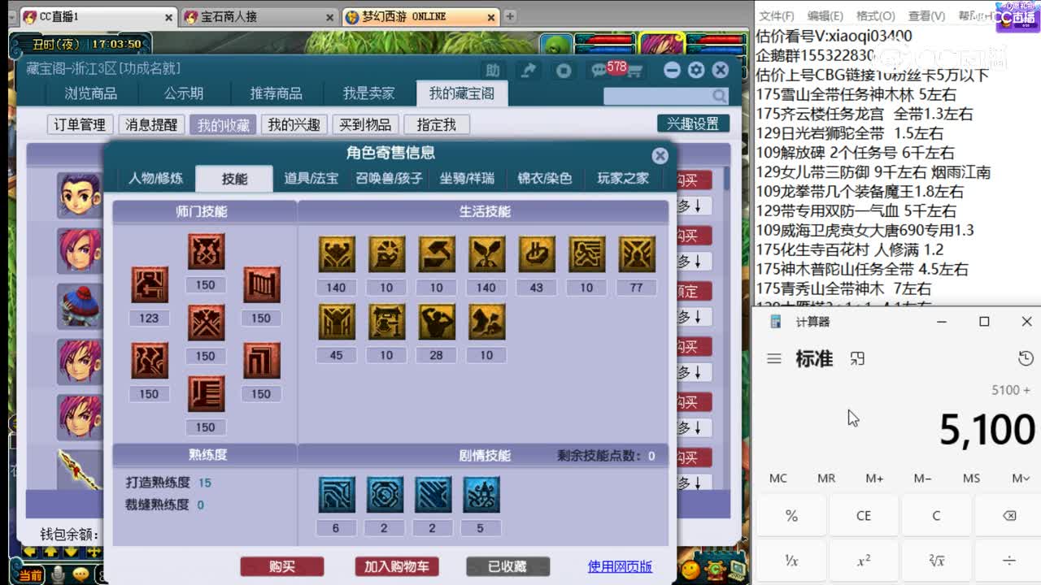Switch to the 道具/法宝 tab
Viewport: 1041px width, 585px height.
[310, 179]
